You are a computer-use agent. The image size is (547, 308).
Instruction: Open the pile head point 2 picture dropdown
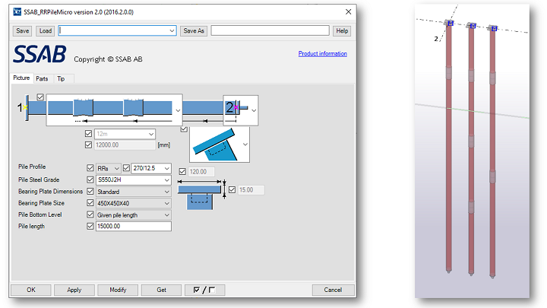(x=254, y=110)
